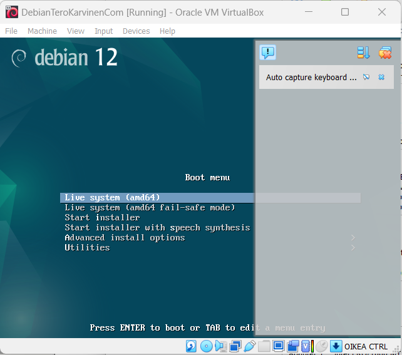The image size is (402, 355).
Task: Click the mouse integration status icon
Action: [x=321, y=346]
